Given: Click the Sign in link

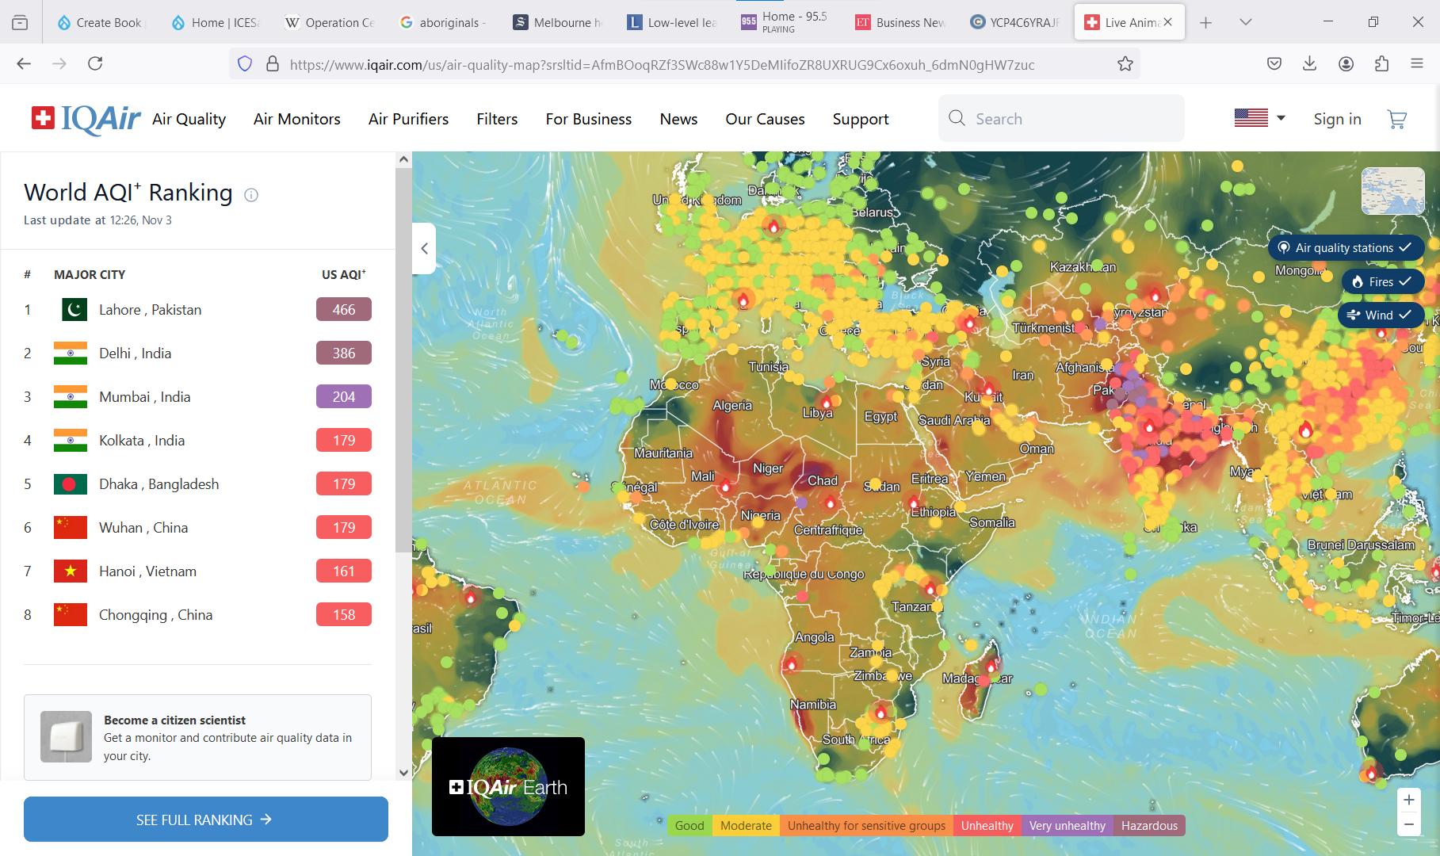Looking at the screenshot, I should pos(1336,119).
